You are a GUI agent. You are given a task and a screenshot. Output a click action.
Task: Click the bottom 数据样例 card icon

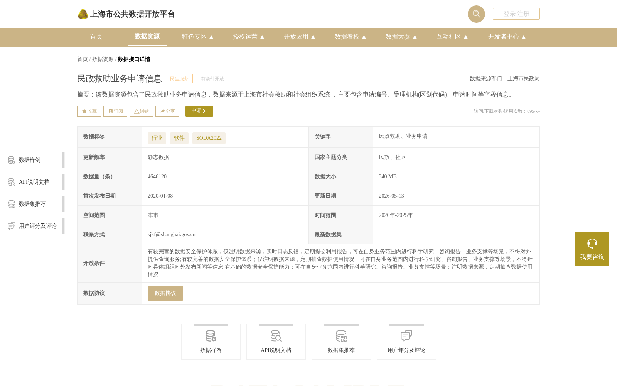click(x=211, y=336)
